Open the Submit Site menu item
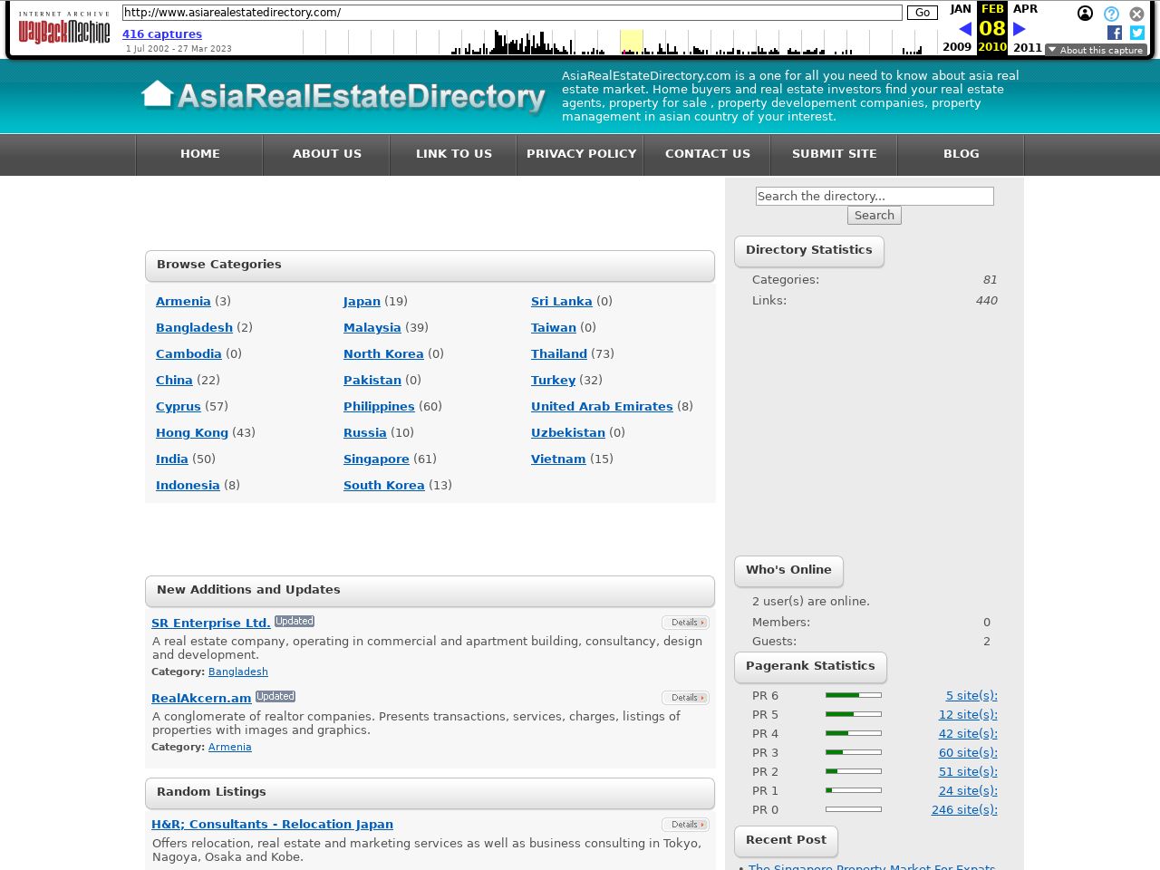 pos(834,154)
